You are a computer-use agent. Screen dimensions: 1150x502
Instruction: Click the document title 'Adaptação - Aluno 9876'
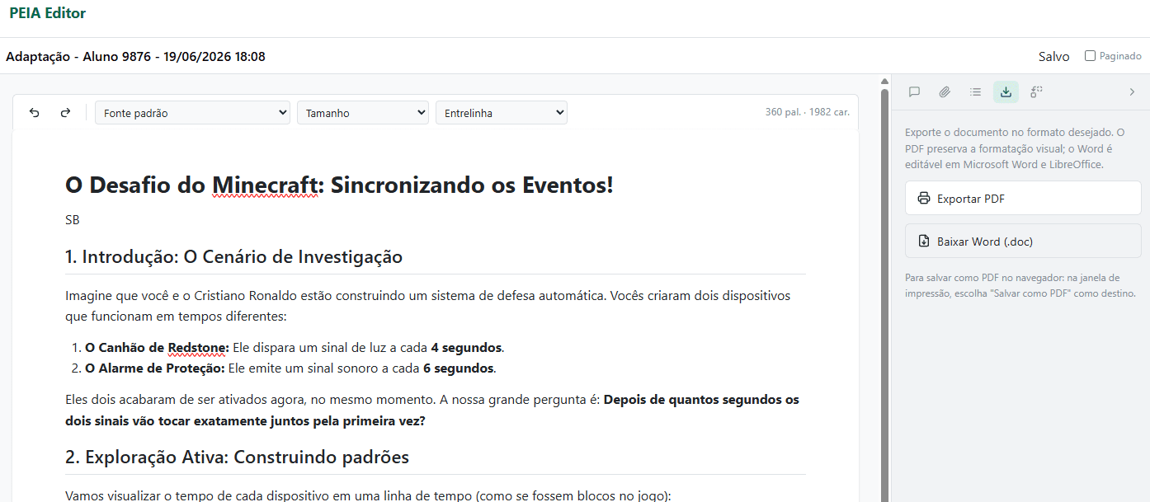(136, 57)
